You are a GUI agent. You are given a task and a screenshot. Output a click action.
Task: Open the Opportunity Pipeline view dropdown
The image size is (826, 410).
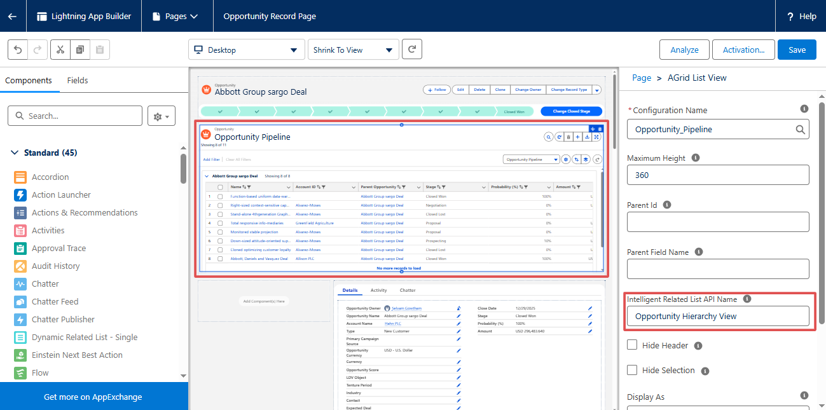point(532,160)
